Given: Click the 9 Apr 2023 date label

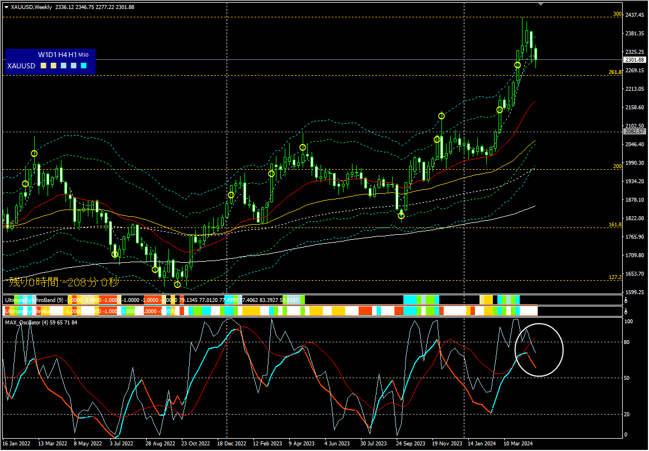Looking at the screenshot, I should click(x=302, y=444).
